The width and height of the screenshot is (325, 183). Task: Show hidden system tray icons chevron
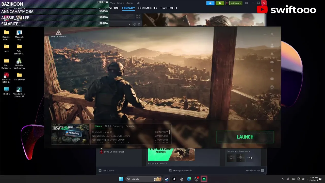tap(283, 179)
